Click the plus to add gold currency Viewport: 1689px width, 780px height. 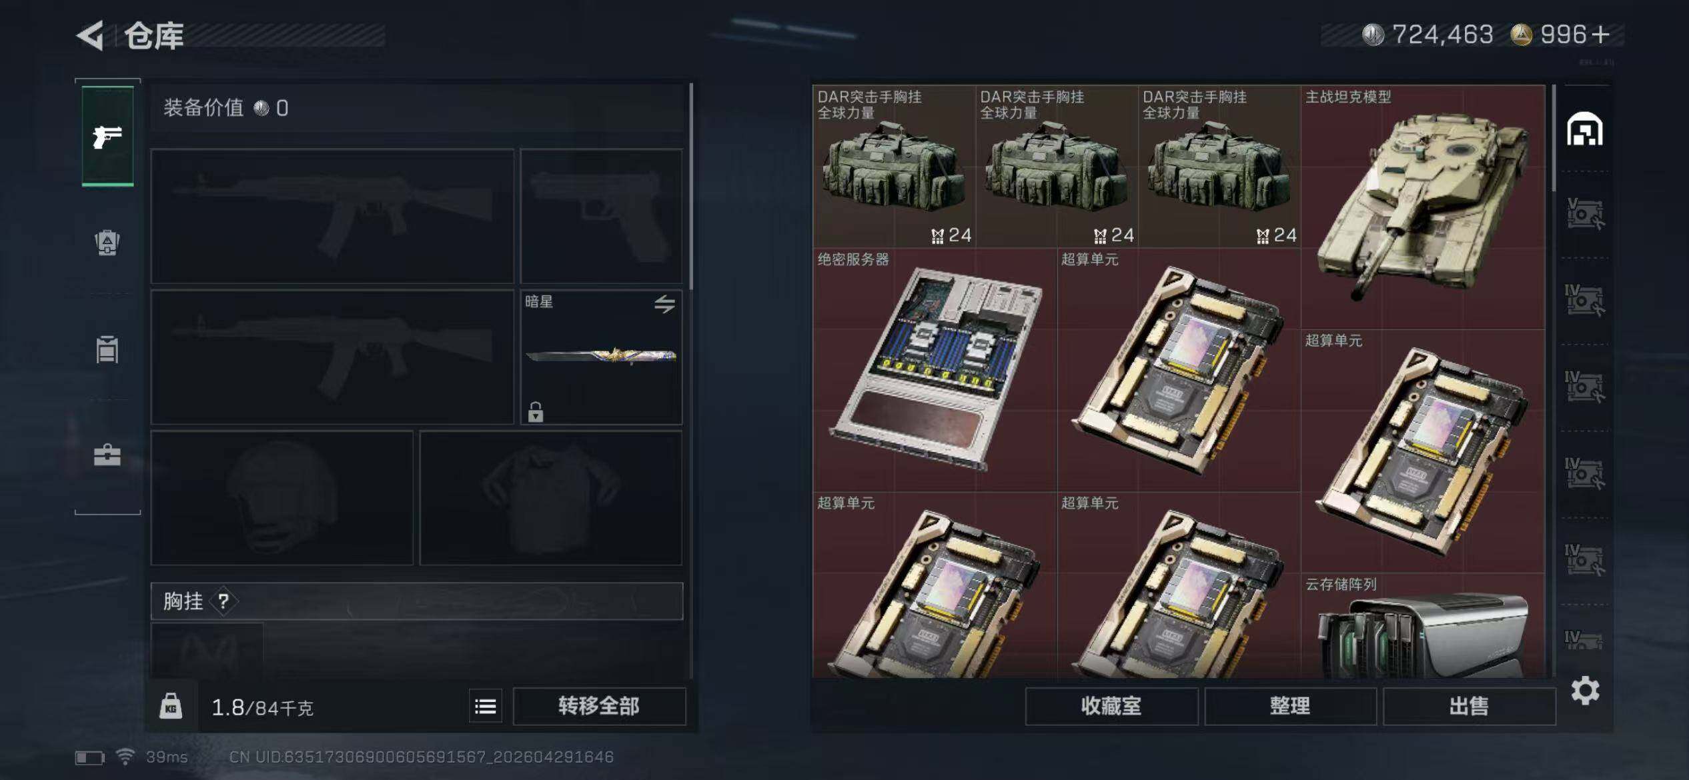(1600, 35)
